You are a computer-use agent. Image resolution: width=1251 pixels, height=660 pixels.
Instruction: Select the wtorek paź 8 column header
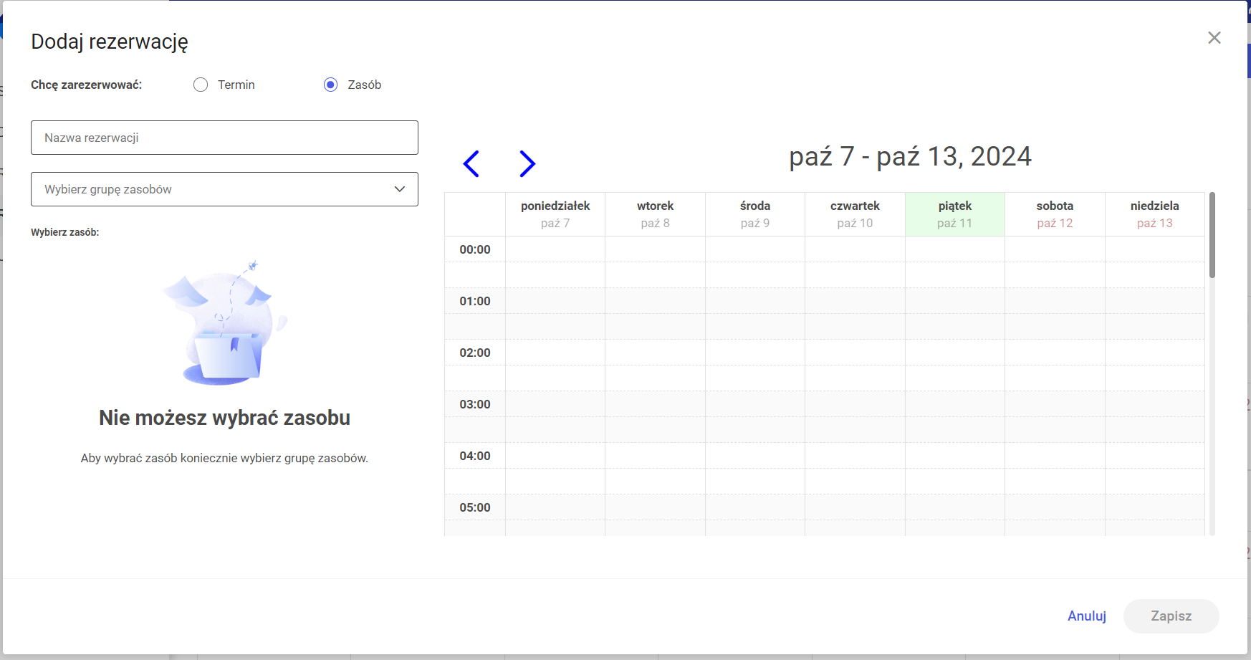click(655, 214)
